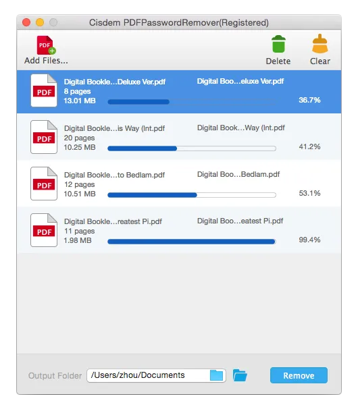Close the window with the red button
Image resolution: width=358 pixels, height=409 pixels.
coord(26,22)
